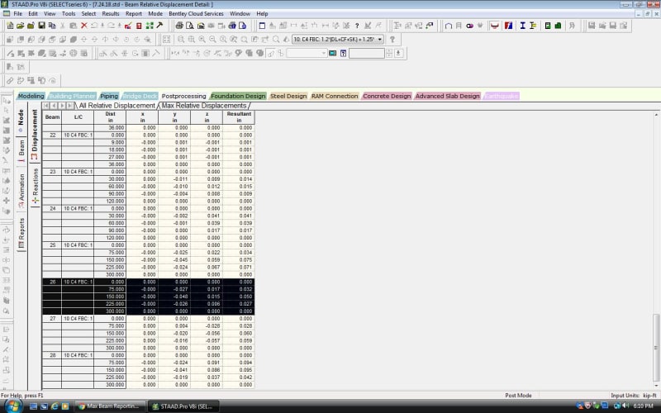
Task: Click the table's vertical scrollbar thumb
Action: tap(656, 346)
